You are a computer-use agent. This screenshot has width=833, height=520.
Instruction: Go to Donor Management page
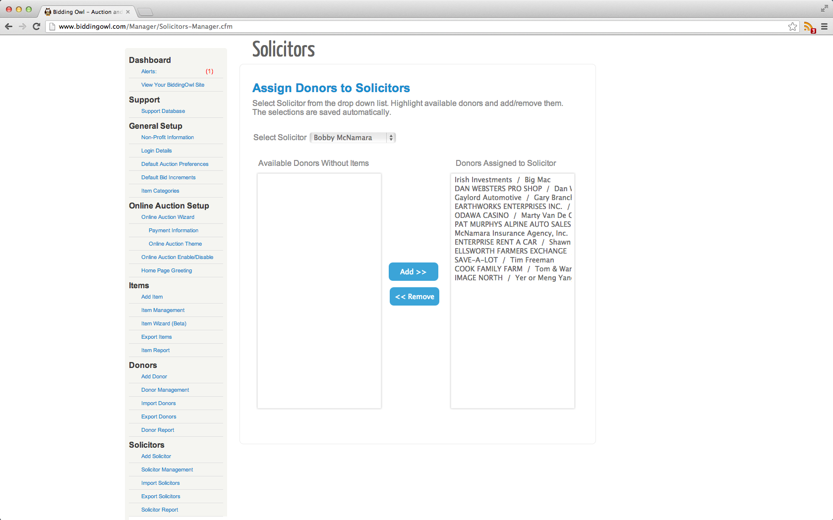[165, 390]
